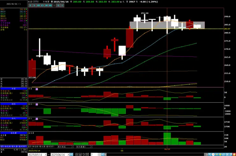Open the end date 2025/06/16 dropdown

[68, 154]
